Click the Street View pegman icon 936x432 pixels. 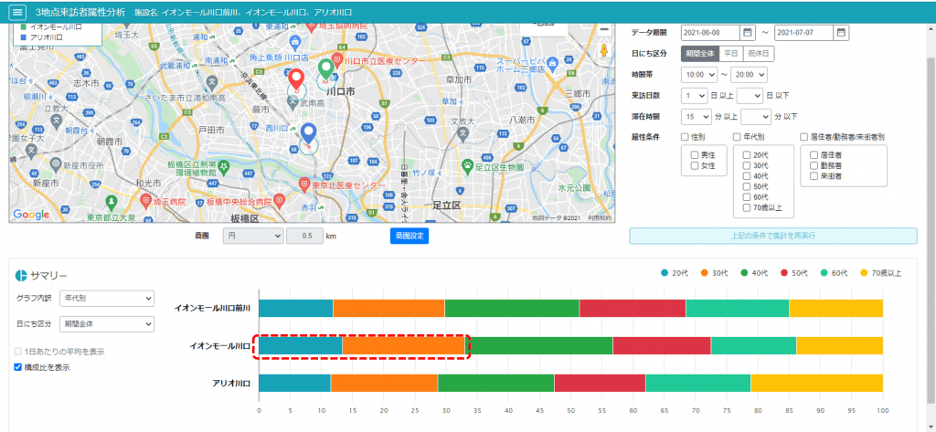(604, 51)
